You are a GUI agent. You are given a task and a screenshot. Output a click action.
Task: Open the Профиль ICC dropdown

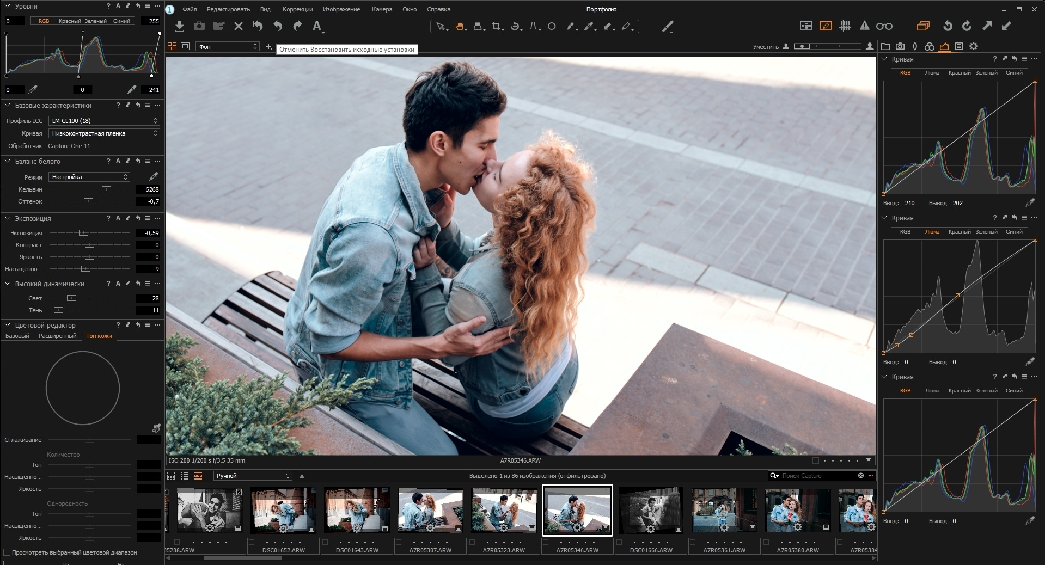[x=103, y=121]
